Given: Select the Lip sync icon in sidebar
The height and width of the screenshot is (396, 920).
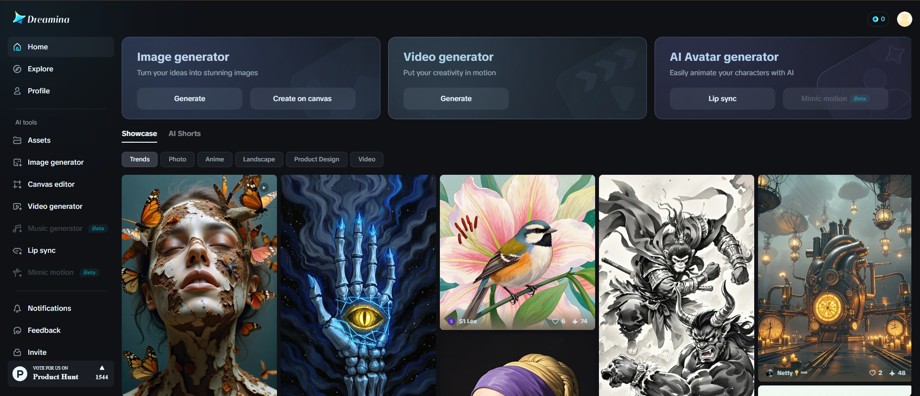Looking at the screenshot, I should coord(17,250).
